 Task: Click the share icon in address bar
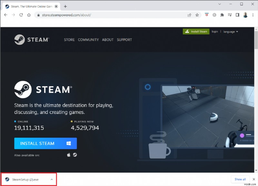tap(189, 15)
